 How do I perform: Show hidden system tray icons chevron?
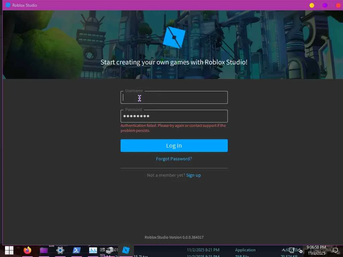(283, 250)
